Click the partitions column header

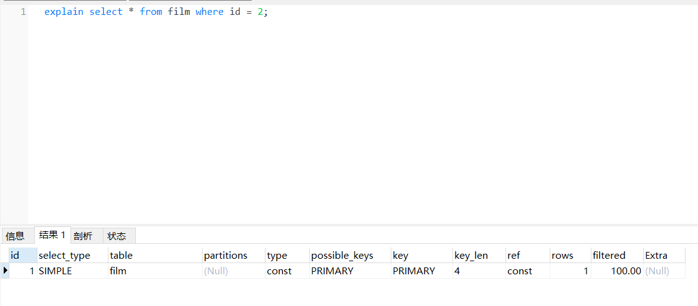[x=234, y=256]
